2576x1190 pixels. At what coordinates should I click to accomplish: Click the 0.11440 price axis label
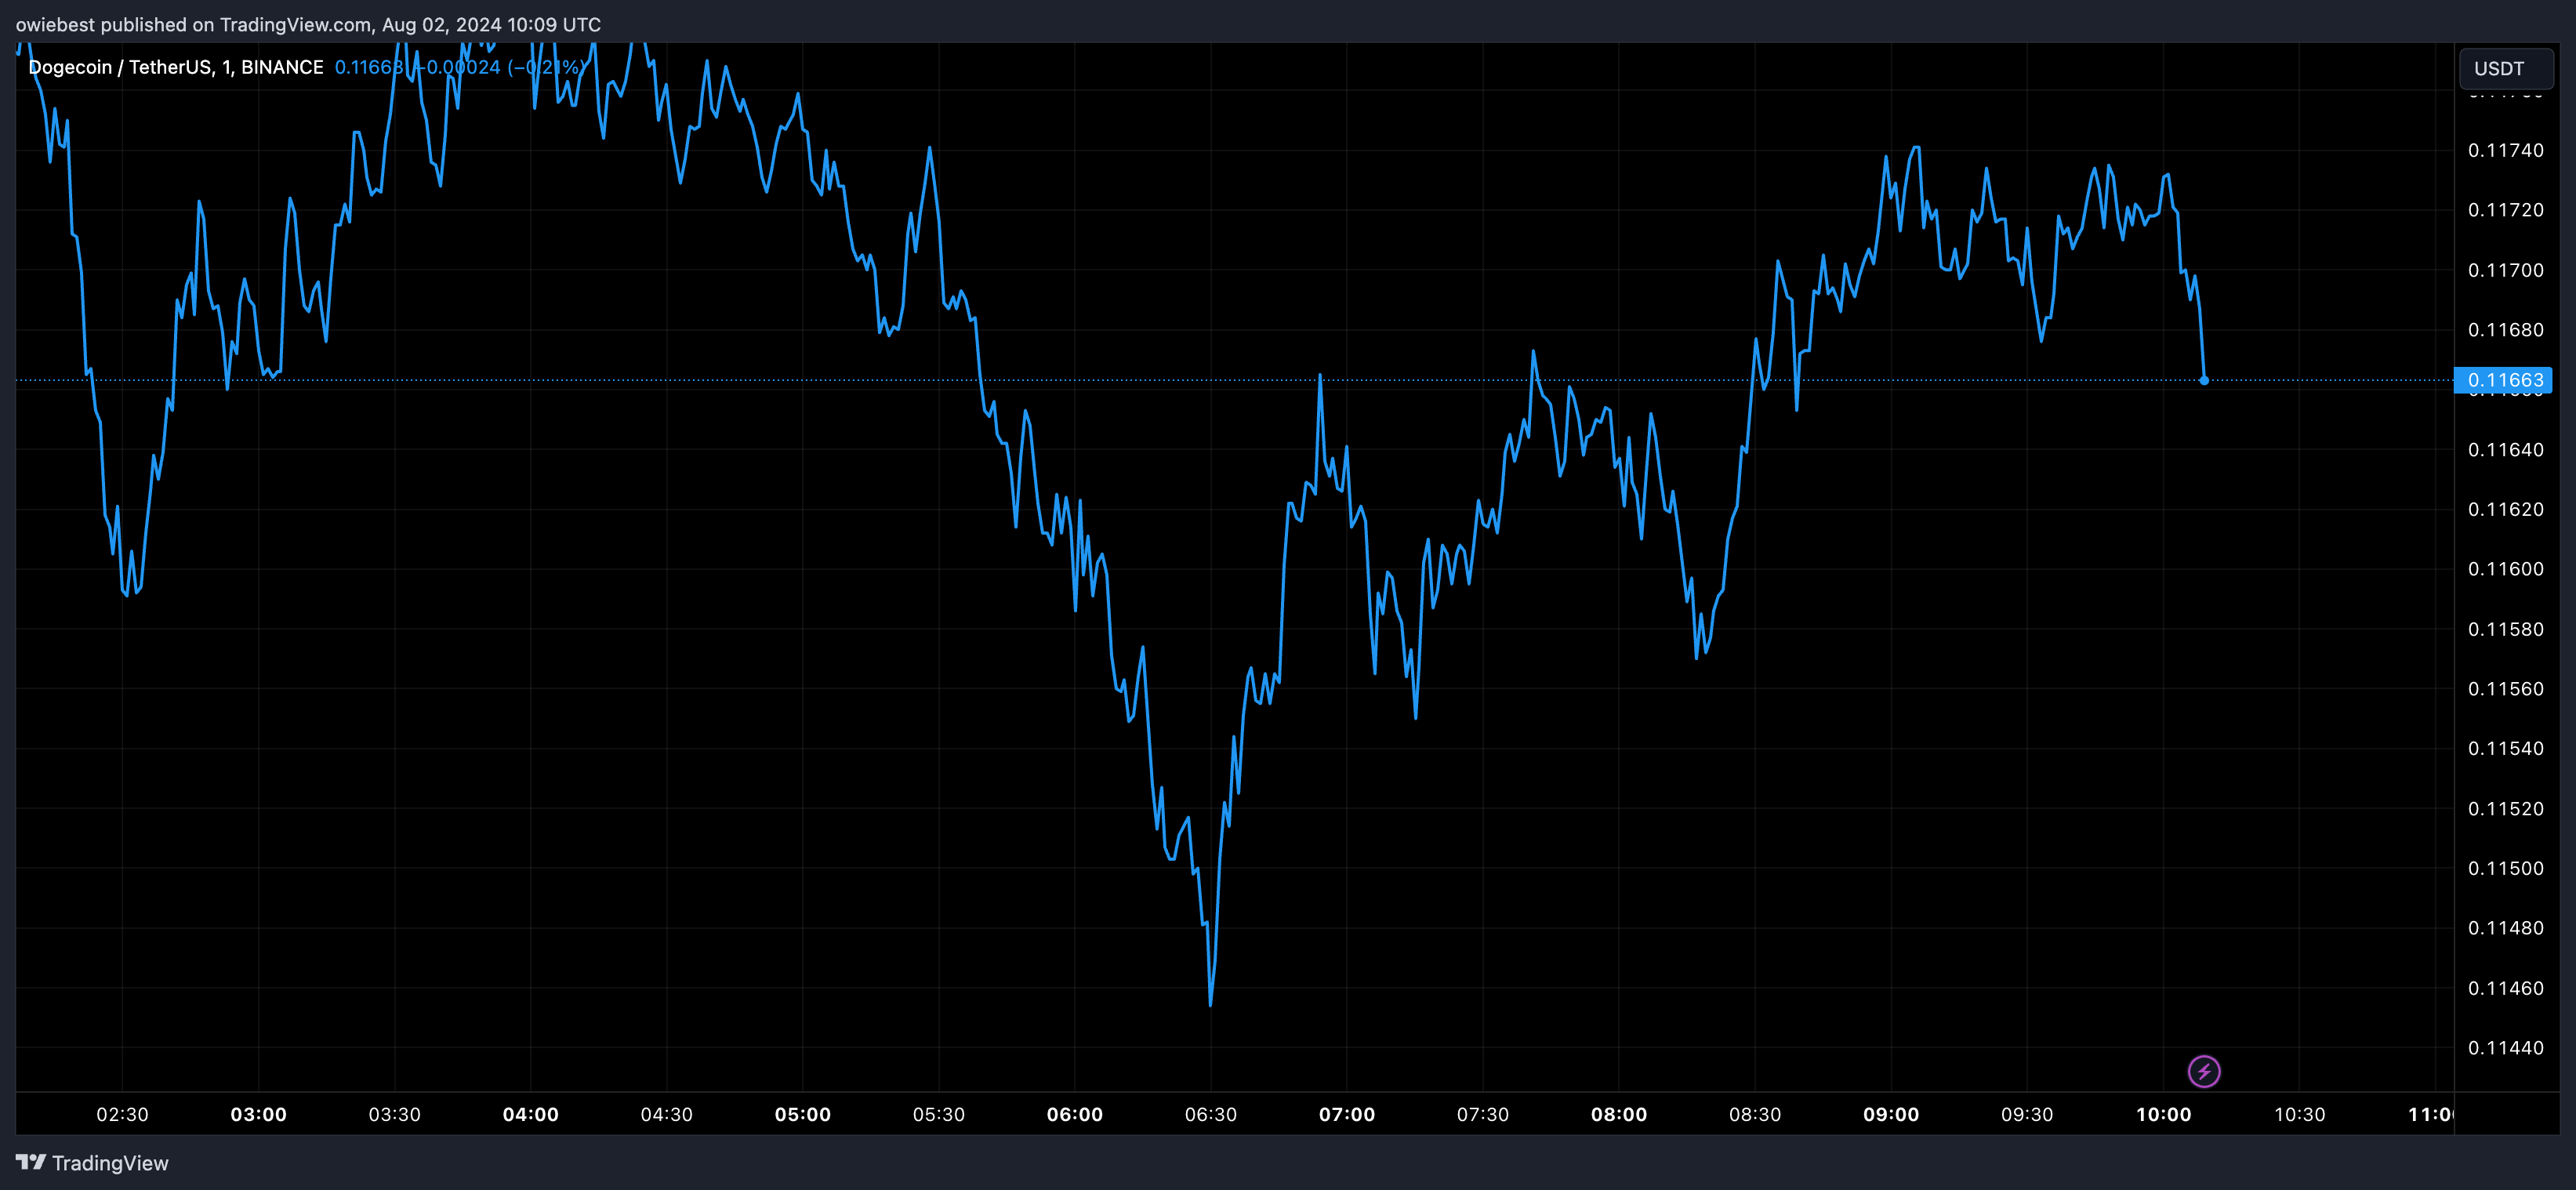click(2505, 1048)
